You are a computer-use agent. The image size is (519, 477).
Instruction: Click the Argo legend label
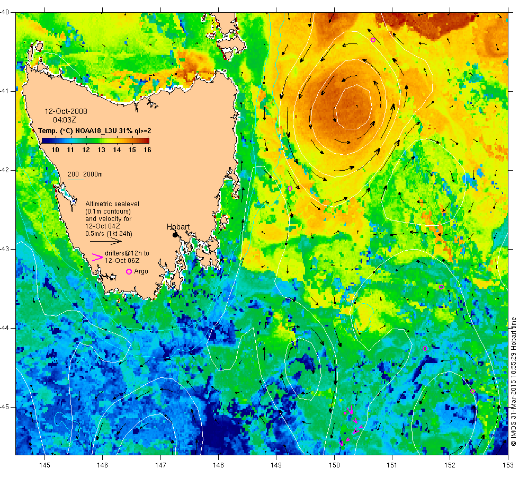(x=141, y=271)
